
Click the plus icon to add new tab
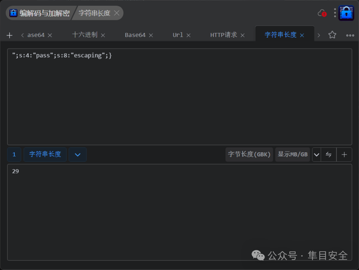9,35
